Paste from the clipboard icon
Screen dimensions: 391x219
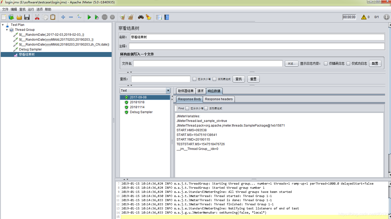tap(53, 17)
